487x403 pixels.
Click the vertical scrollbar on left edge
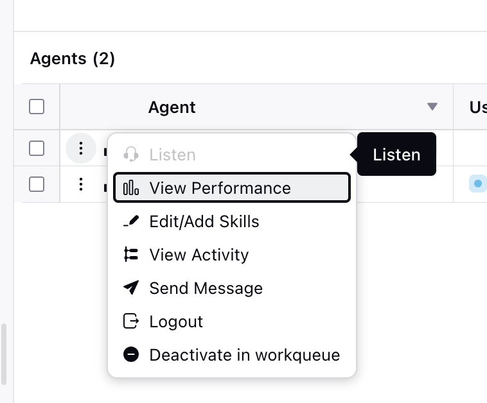click(x=3, y=354)
